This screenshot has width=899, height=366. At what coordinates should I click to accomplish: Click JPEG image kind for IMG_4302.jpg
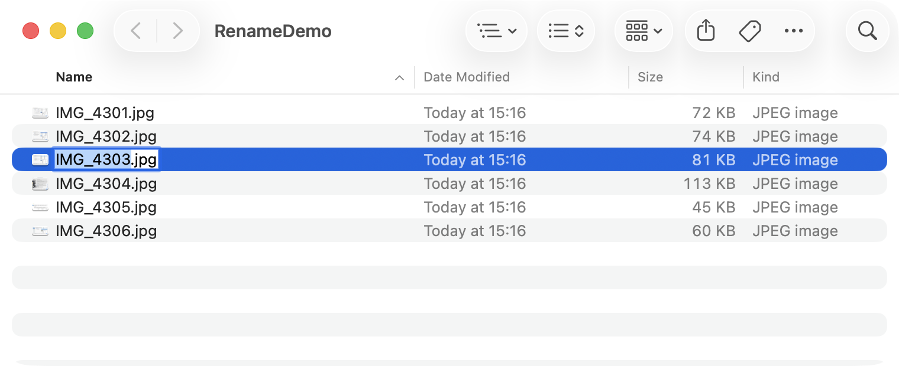(795, 136)
